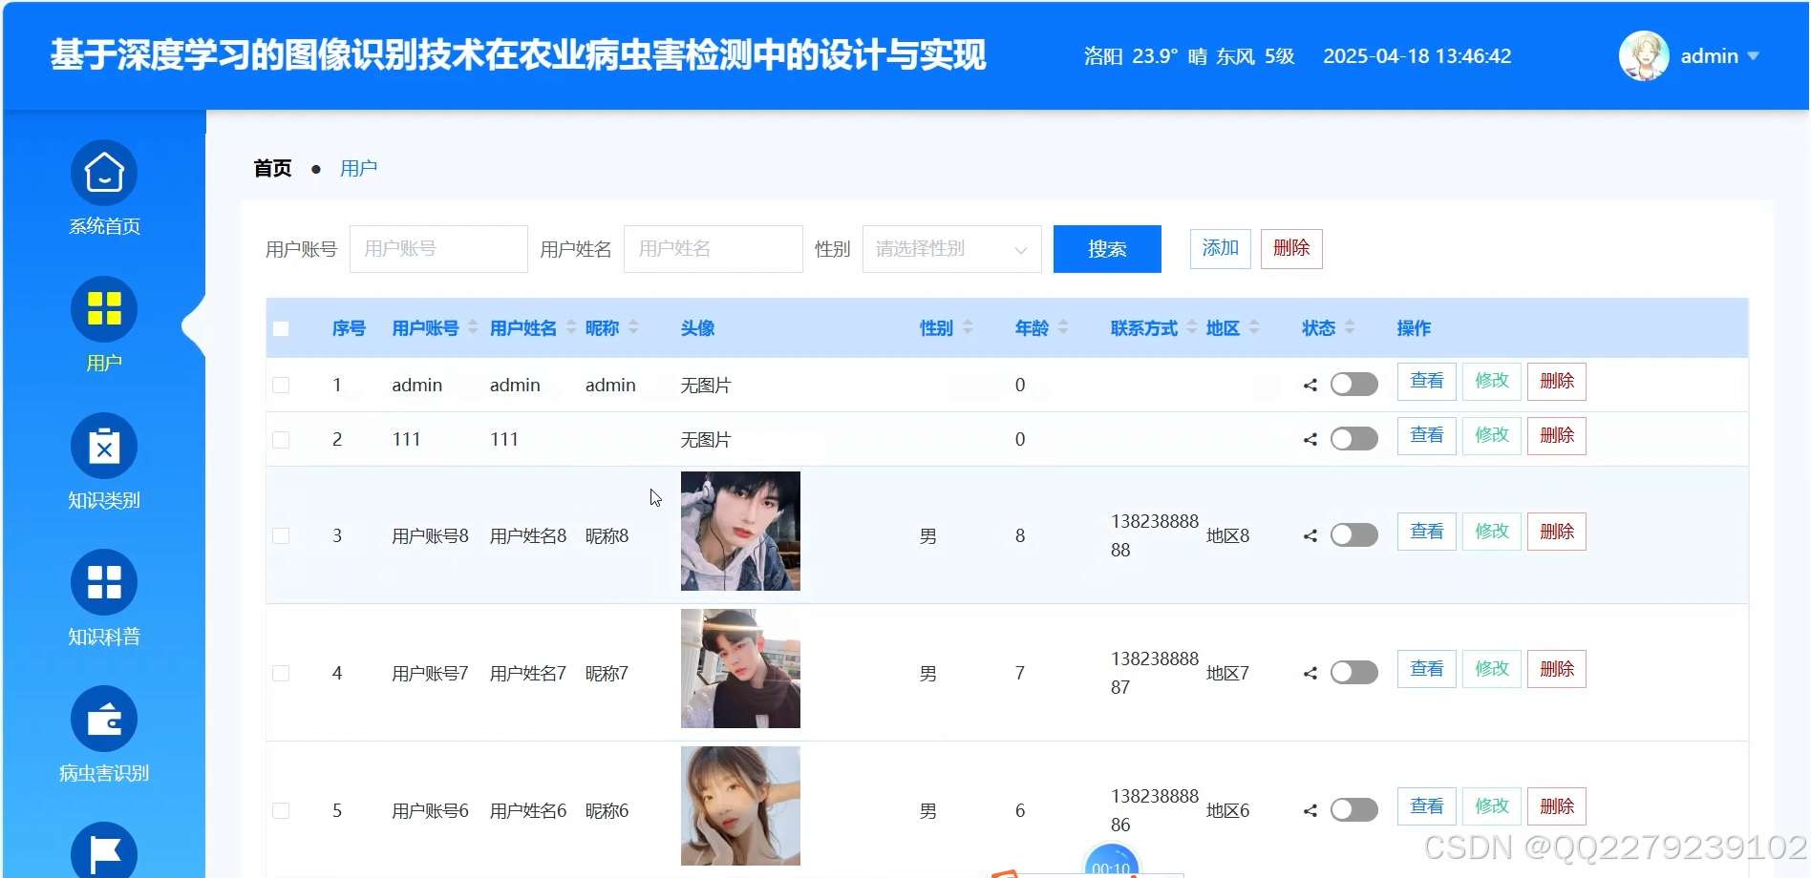This screenshot has height=878, width=1811.
Task: Click the 头像 column header
Action: click(697, 328)
